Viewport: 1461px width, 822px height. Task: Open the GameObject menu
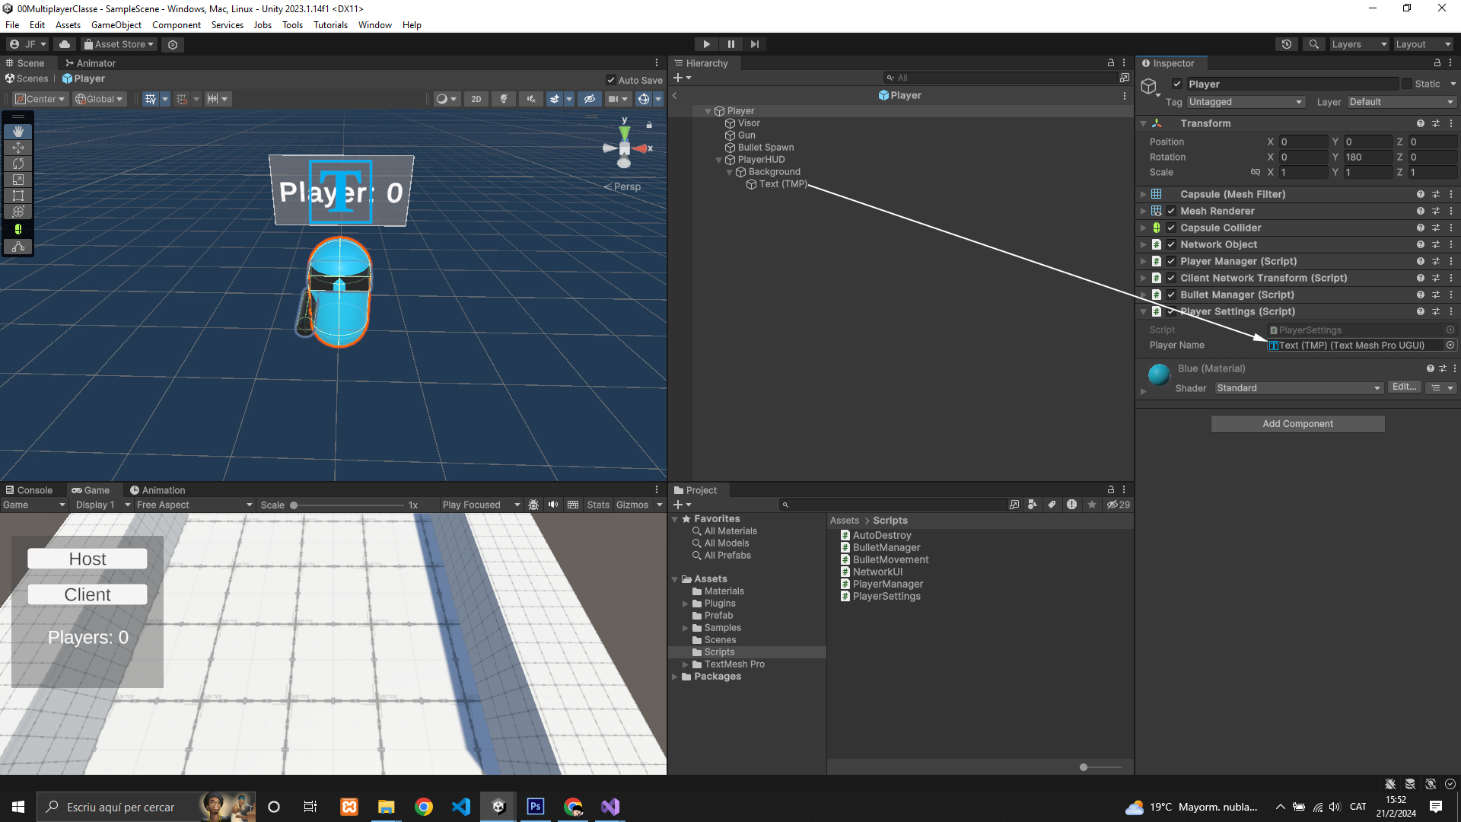pos(116,25)
